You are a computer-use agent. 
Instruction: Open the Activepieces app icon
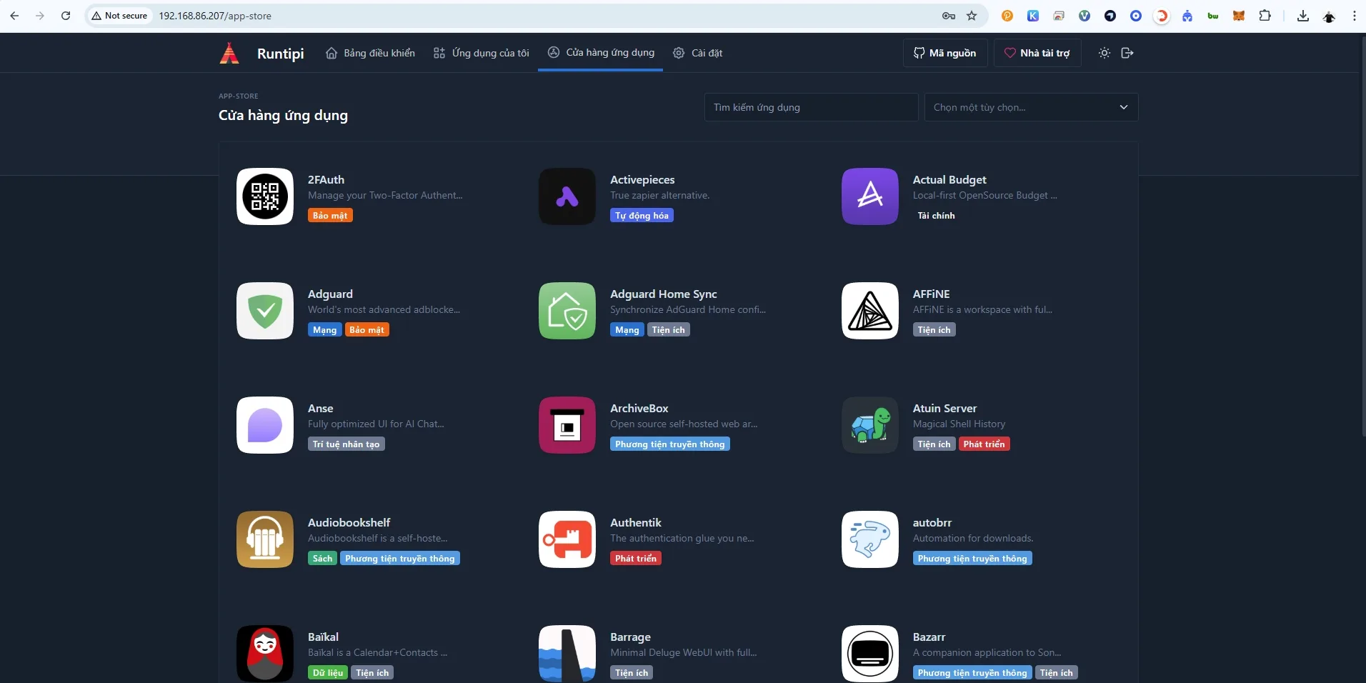[567, 196]
